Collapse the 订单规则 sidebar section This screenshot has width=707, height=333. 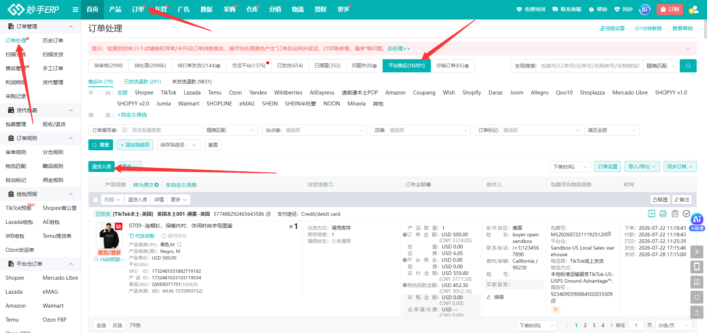point(71,138)
